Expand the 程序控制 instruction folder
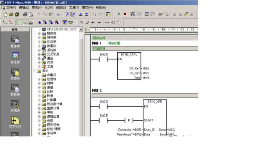 point(39,125)
